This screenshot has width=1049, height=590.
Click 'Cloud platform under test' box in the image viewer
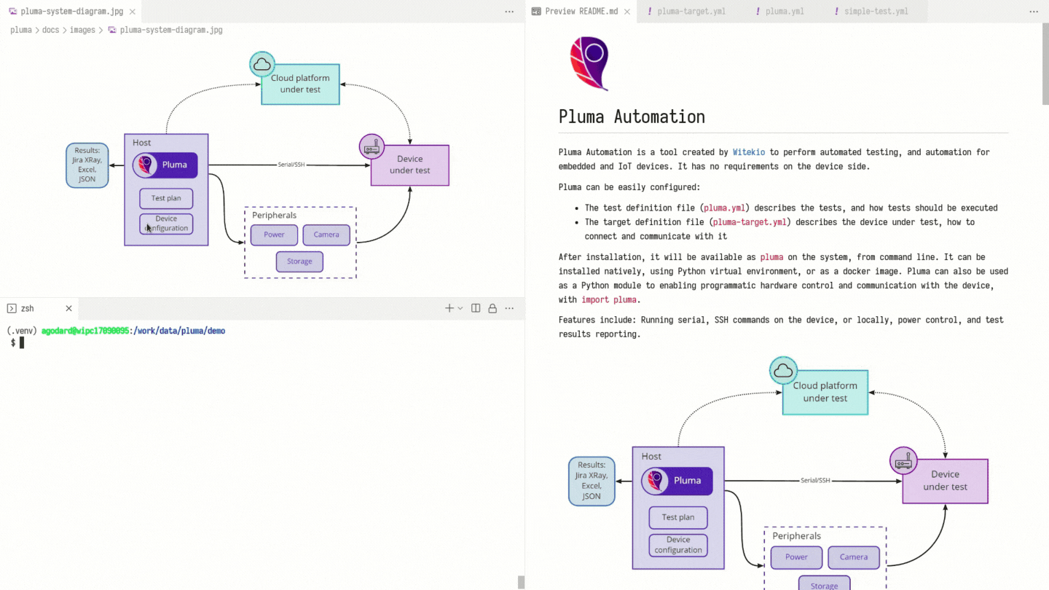click(300, 84)
